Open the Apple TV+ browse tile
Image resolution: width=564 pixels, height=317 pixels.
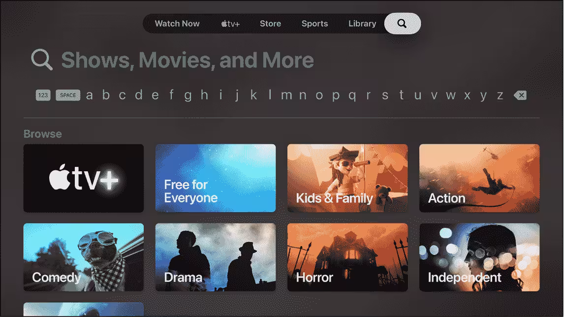tap(84, 178)
